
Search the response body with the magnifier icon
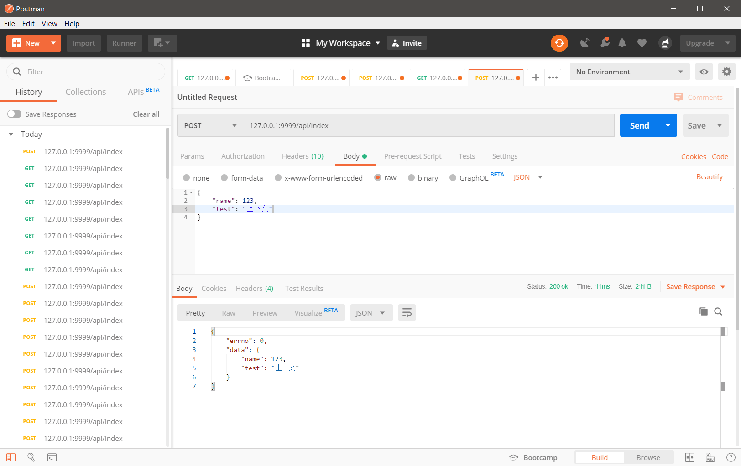point(718,311)
